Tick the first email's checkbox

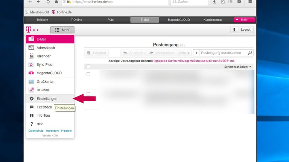(x=88, y=74)
